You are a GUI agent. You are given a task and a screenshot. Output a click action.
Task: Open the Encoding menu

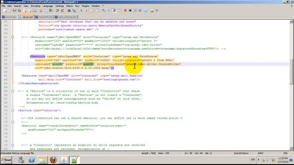coord(36,6)
